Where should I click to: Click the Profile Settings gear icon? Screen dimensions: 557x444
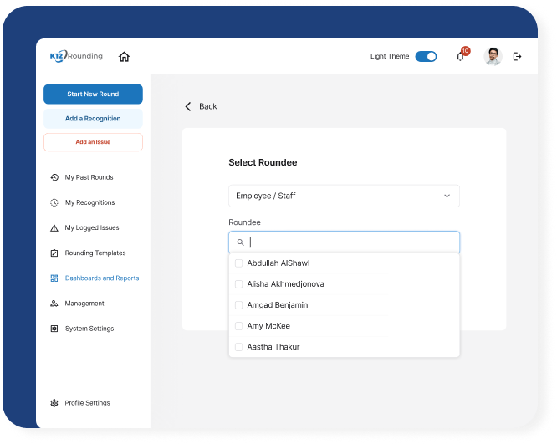click(54, 403)
